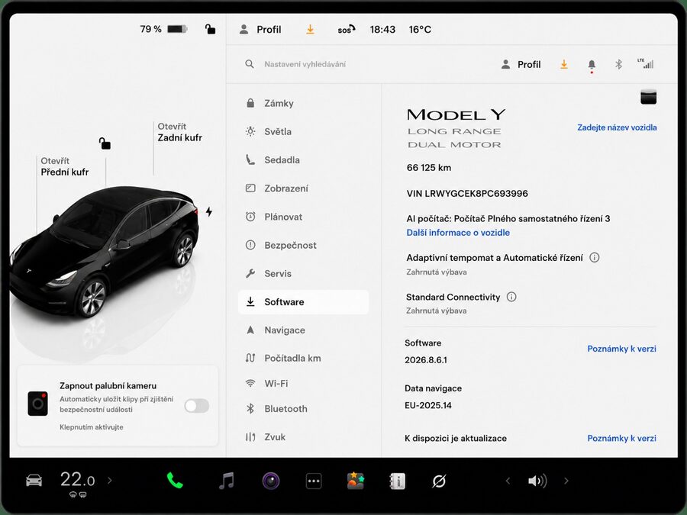Tap the LTE signal strength icon
Screen dimensions: 687x515
tap(645, 63)
